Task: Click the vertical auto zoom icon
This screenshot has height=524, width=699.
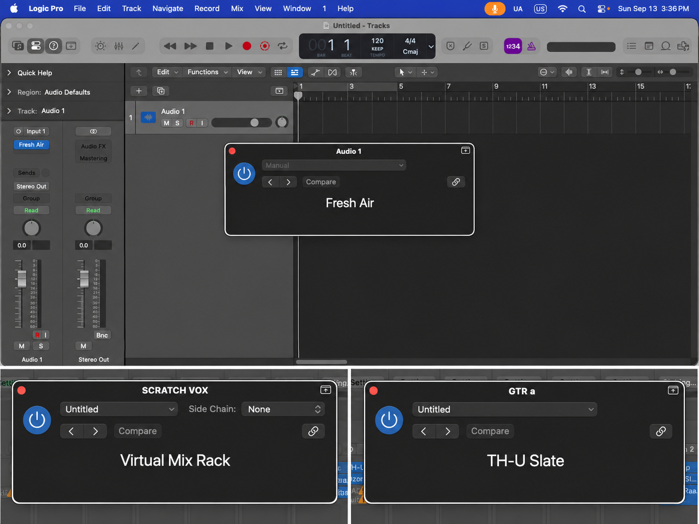Action: point(589,72)
